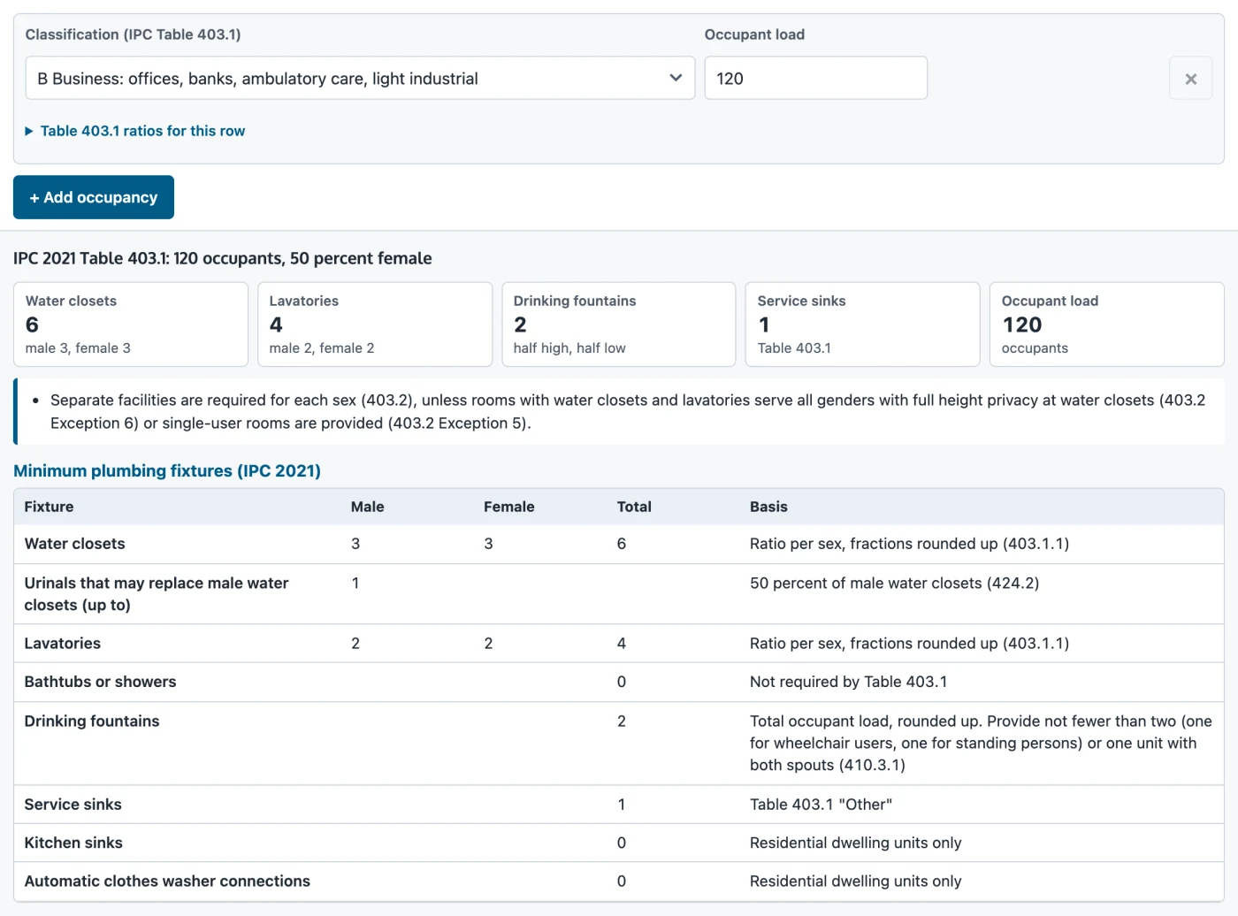Click the Total column header
Image resolution: width=1238 pixels, height=916 pixels.
coord(634,507)
